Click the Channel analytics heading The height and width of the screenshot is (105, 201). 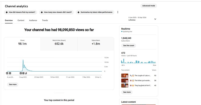coord(16,6)
